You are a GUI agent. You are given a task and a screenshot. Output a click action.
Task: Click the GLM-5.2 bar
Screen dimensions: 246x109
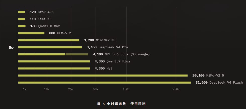click(31, 33)
